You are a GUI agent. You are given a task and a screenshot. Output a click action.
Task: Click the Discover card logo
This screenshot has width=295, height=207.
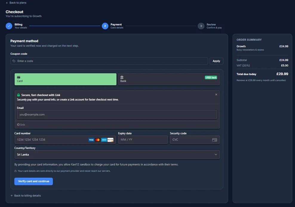pos(110,140)
